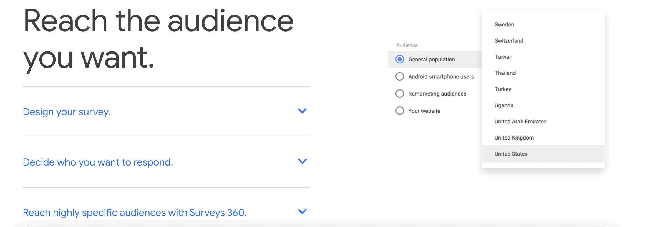The width and height of the screenshot is (655, 227).
Task: Select United Arab Emirates option
Action: click(520, 122)
